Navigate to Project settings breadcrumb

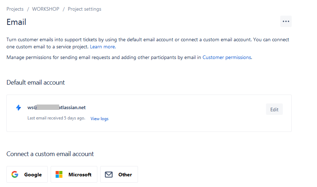(85, 9)
